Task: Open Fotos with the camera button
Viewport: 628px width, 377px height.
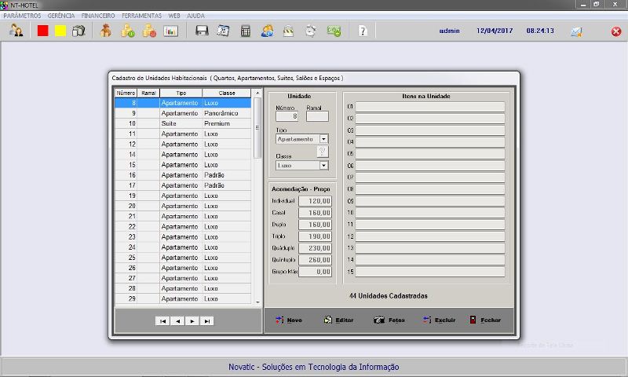Action: [389, 320]
